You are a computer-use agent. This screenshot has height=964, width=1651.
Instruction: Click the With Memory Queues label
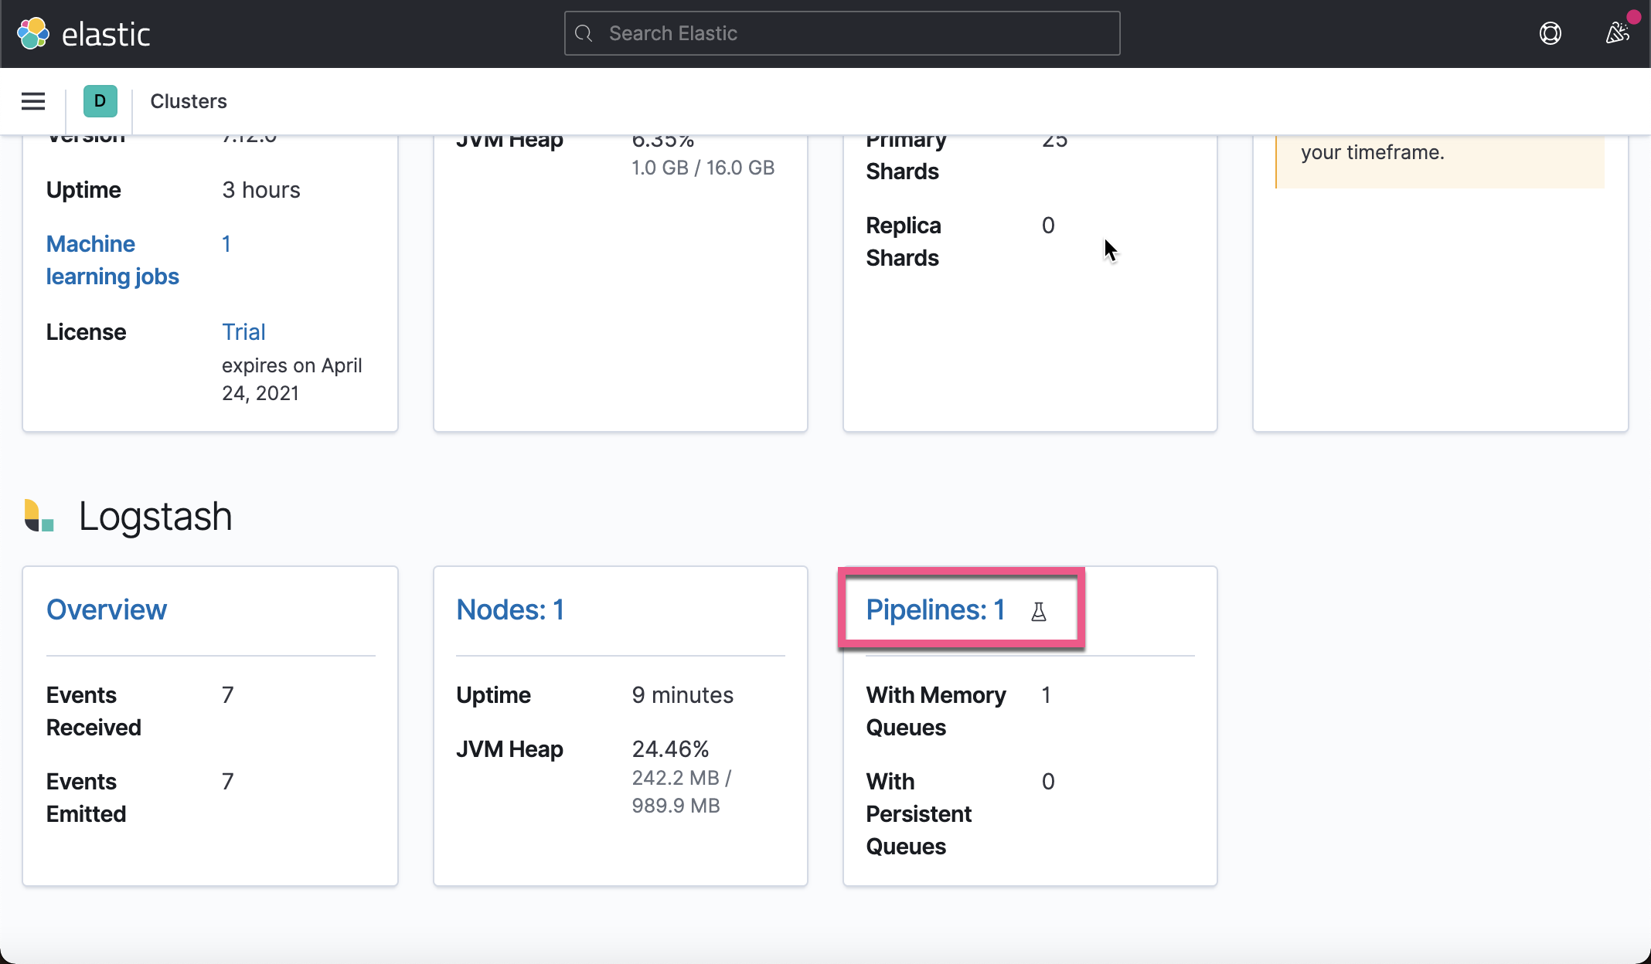[x=935, y=711]
